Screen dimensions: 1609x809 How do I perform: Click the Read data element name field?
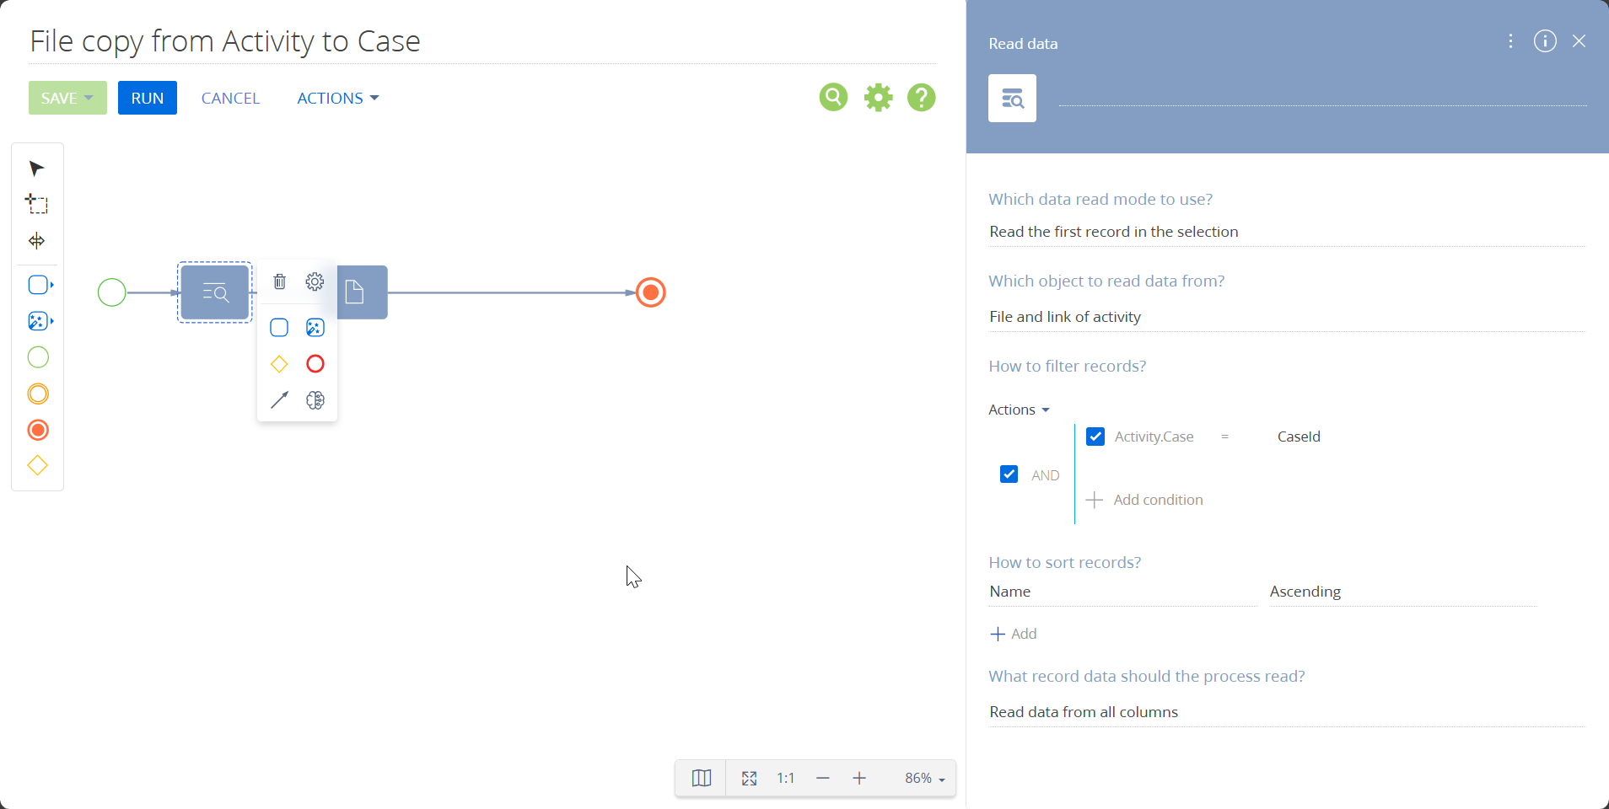pyautogui.click(x=1321, y=94)
